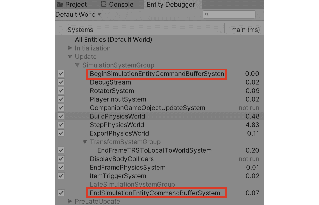This screenshot has height=205, width=319.
Task: Click the 0.09 time for RotatorSystem
Action: [253, 91]
